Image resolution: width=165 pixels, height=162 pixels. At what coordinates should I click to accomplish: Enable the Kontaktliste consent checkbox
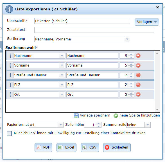tap(9, 133)
